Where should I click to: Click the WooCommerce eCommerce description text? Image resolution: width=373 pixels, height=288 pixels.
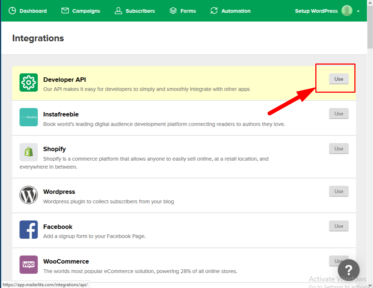coord(140,271)
